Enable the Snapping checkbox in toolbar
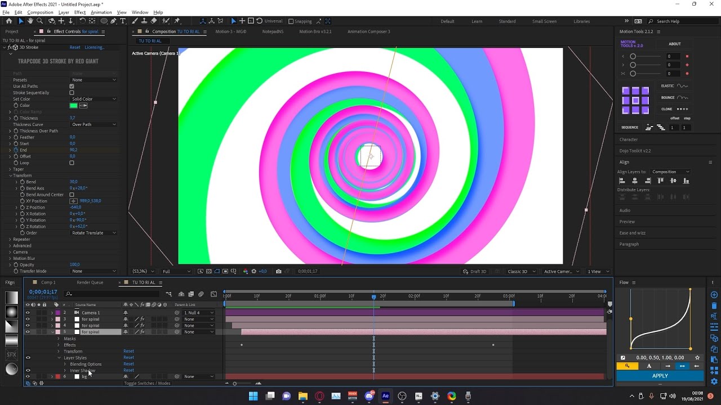 pyautogui.click(x=291, y=21)
